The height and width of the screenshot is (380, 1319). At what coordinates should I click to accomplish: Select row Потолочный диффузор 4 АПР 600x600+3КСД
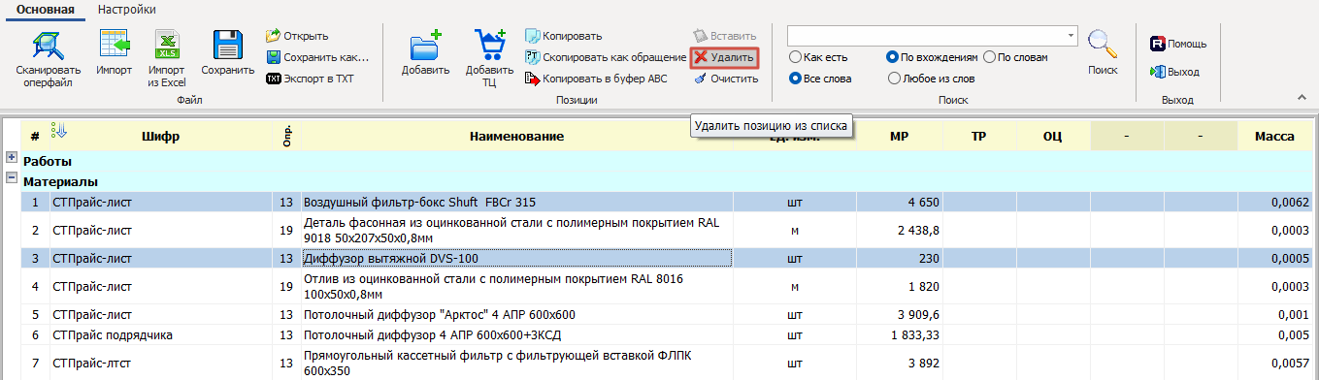(668, 335)
